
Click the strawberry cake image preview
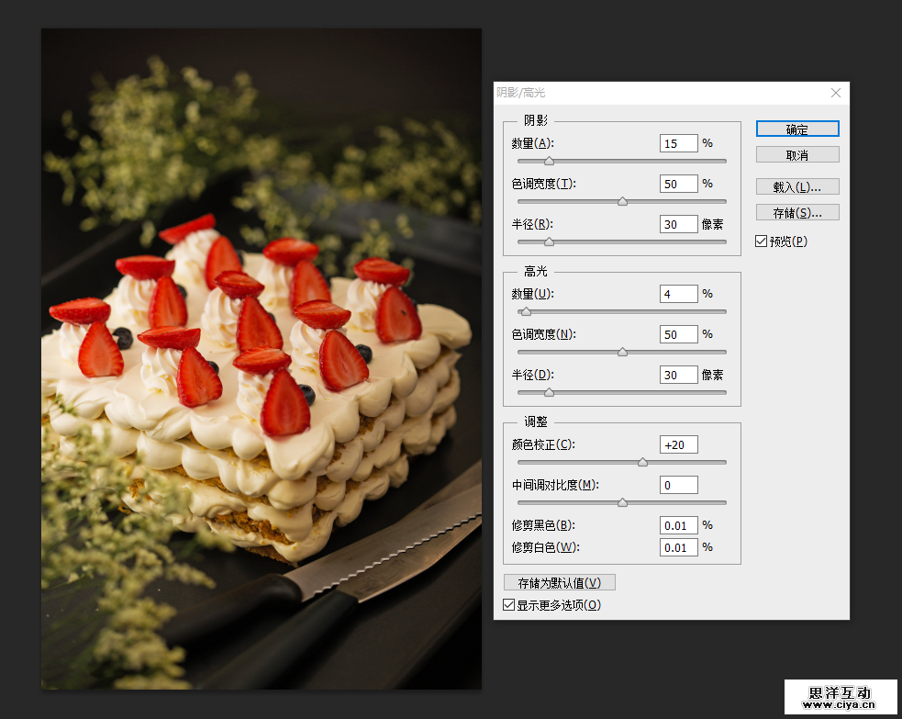coord(261,358)
